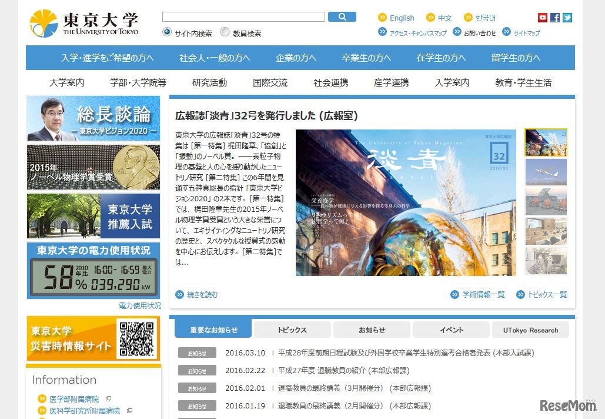Open 留学生の方へ menu
Viewport: 605px width, 419px height.
pyautogui.click(x=516, y=58)
